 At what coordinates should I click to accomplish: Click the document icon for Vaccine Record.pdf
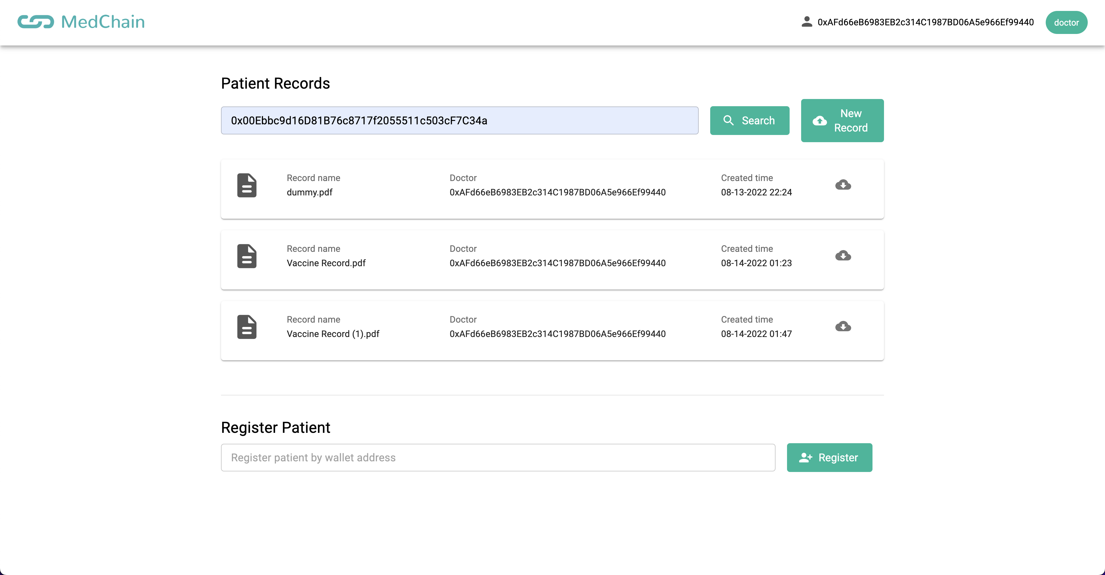[247, 256]
